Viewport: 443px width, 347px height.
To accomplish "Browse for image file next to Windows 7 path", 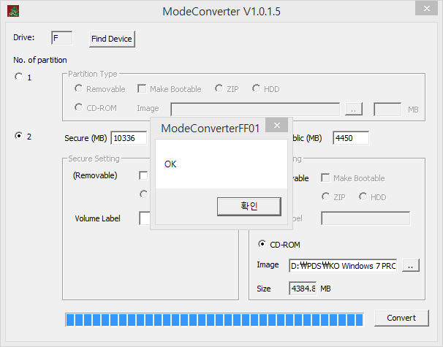I will click(411, 266).
